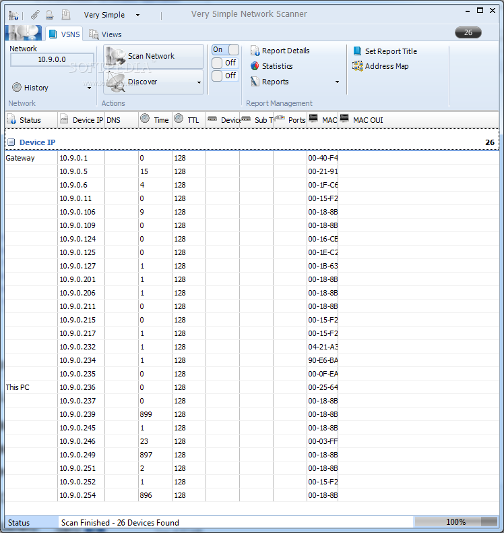This screenshot has width=504, height=533.
Task: Click MAC cell 90-E6-BA
Action: point(323,360)
